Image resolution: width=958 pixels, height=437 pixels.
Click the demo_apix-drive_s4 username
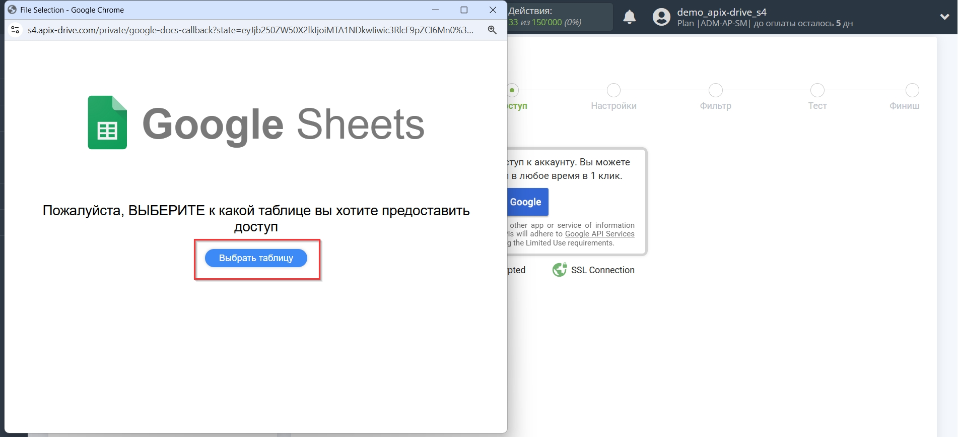pos(721,12)
